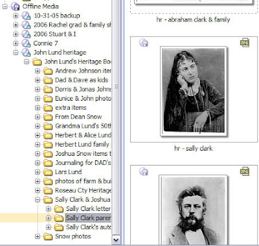Select the extra items folder
259x246 pixels.
tap(71, 108)
